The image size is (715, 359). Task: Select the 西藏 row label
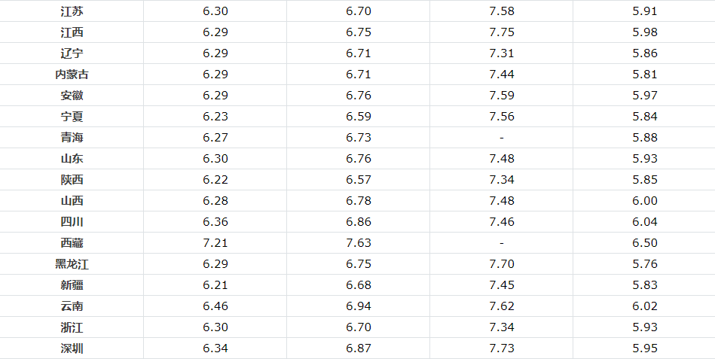(72, 243)
